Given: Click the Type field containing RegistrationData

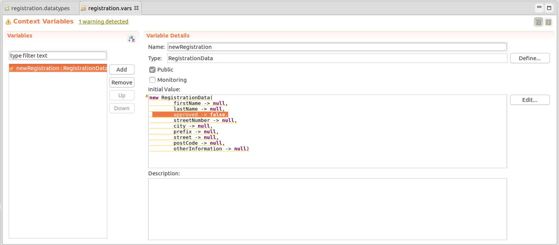Looking at the screenshot, I should coord(337,58).
